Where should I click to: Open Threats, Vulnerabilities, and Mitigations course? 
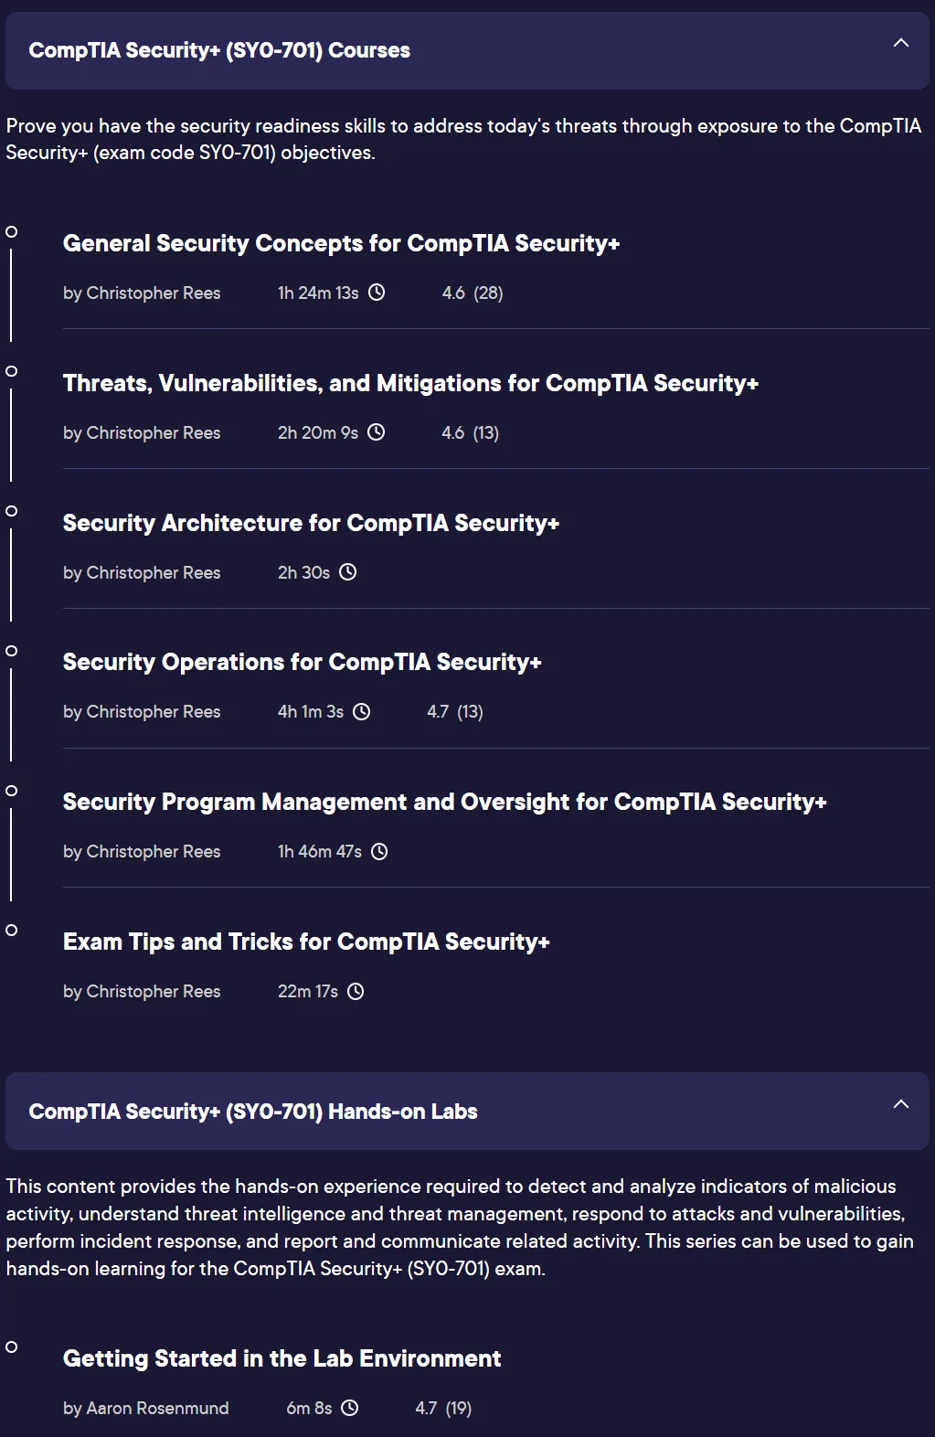click(410, 383)
